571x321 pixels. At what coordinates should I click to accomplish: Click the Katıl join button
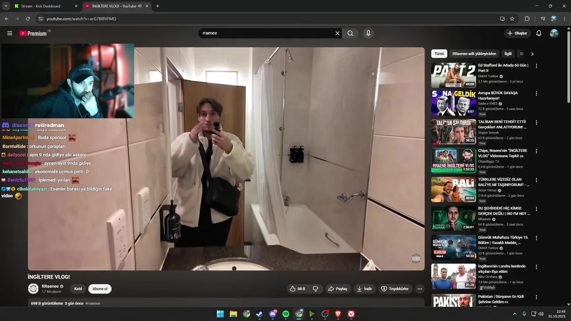click(78, 289)
